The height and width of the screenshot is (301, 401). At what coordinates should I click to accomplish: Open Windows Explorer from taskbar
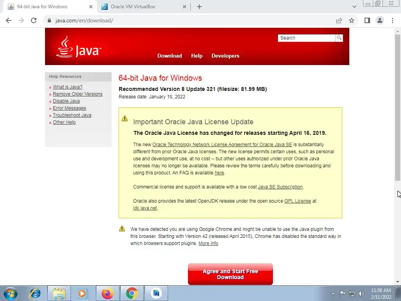coord(59,293)
